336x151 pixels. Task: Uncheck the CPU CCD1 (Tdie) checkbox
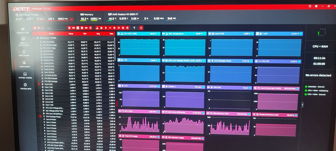(38, 48)
